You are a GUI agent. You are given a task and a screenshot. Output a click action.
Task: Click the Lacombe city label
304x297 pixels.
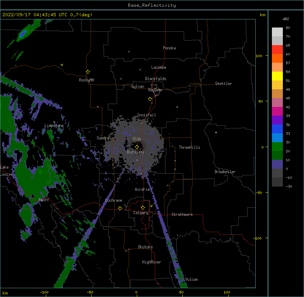(159, 67)
